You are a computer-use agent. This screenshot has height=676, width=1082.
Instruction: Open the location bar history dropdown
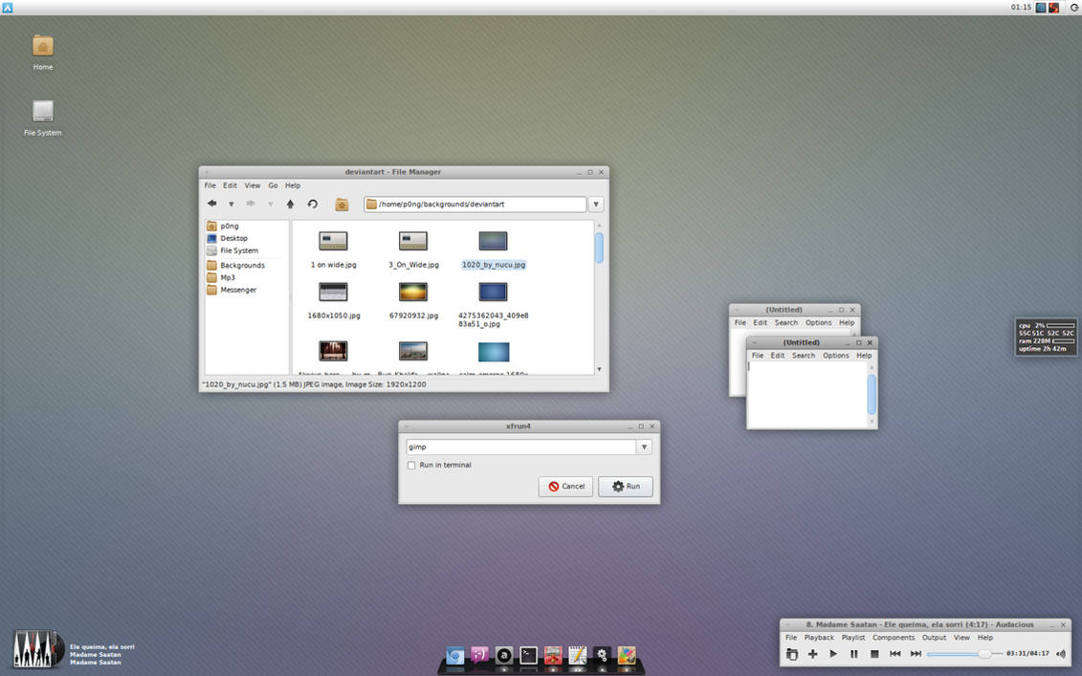click(x=596, y=204)
